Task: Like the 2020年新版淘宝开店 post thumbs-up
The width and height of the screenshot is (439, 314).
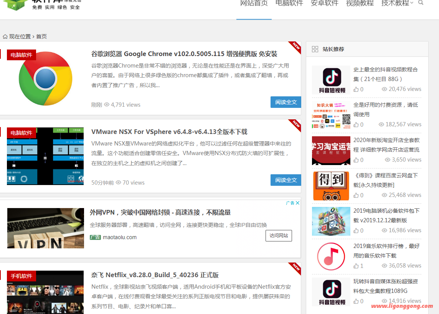Action: click(x=356, y=160)
